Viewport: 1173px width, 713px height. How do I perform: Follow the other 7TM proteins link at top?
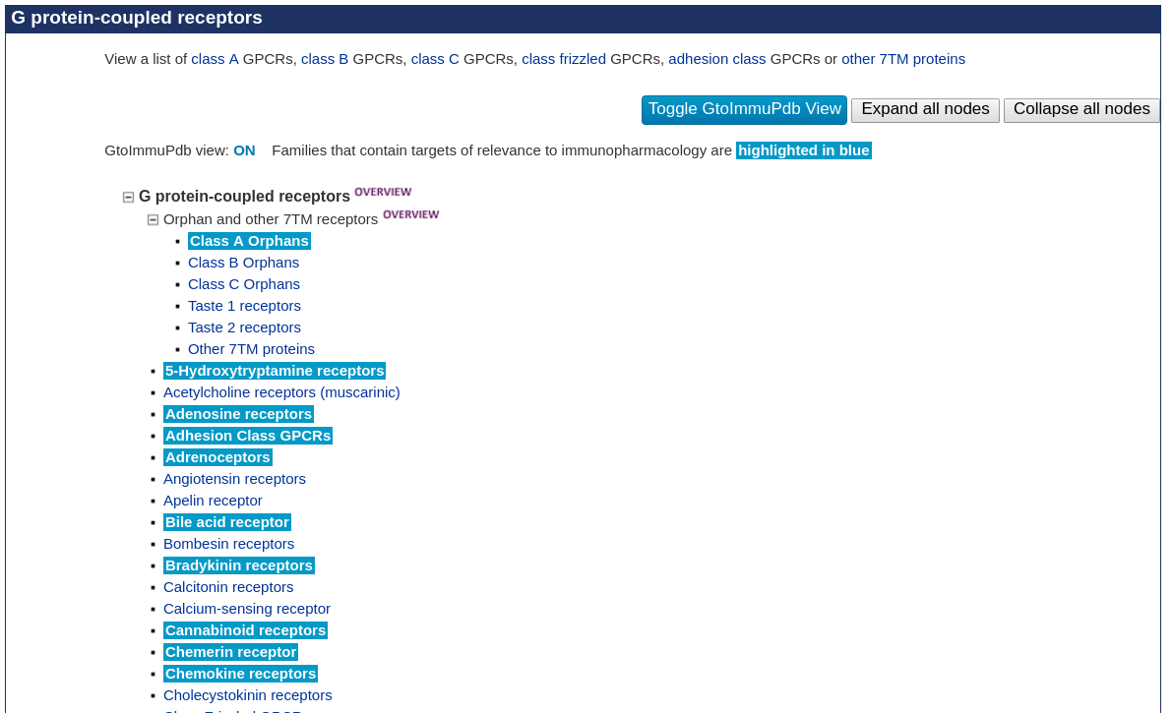point(902,59)
